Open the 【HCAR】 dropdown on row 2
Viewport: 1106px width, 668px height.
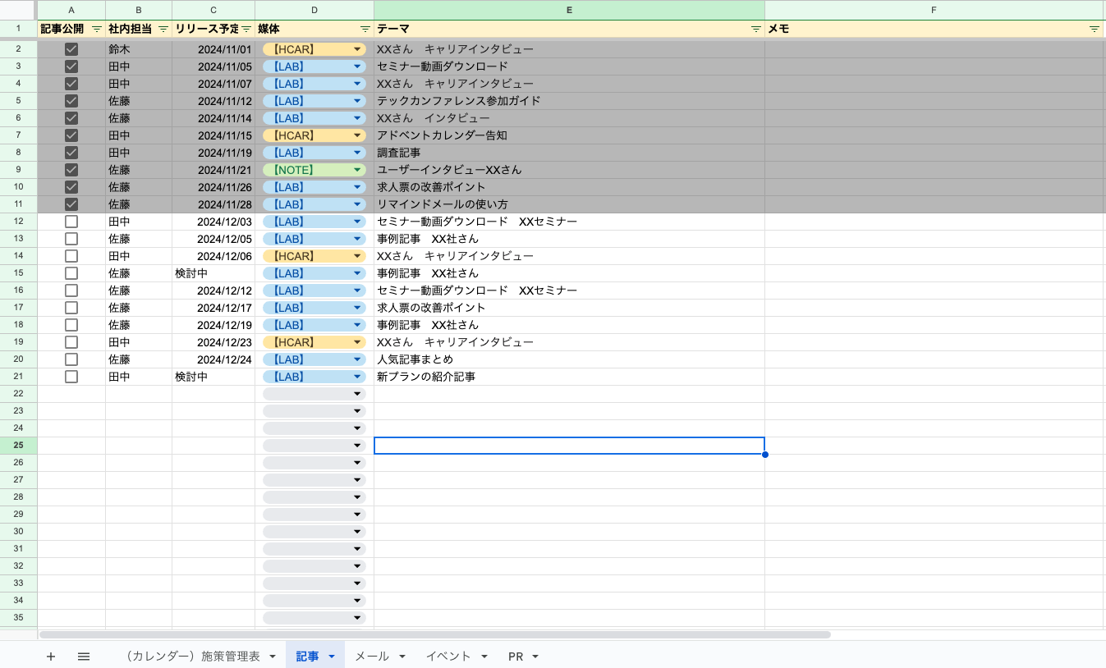pos(356,48)
